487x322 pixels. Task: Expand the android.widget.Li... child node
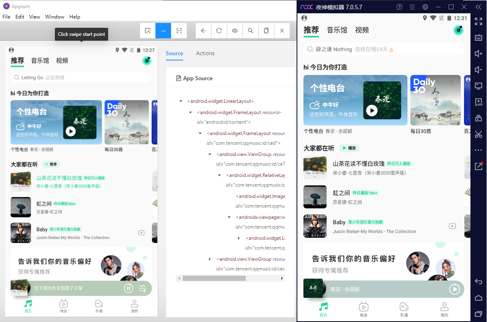239,238
